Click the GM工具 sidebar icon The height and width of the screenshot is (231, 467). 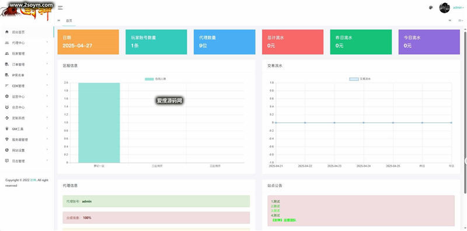tap(7, 129)
